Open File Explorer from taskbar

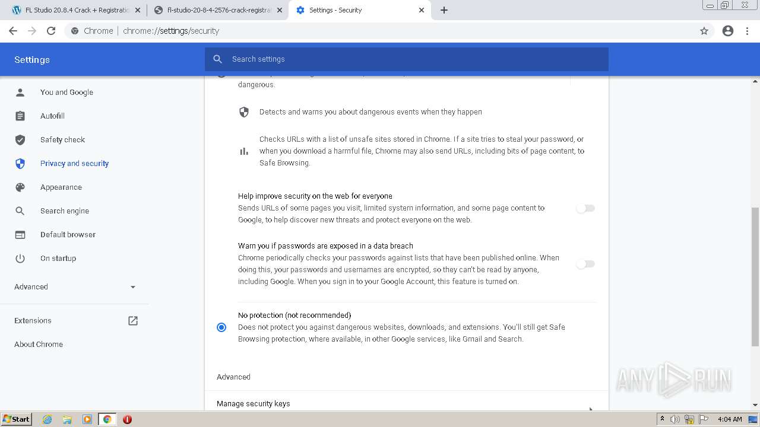(x=67, y=419)
